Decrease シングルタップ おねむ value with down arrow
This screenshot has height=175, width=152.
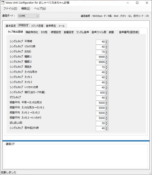coord(107,53)
